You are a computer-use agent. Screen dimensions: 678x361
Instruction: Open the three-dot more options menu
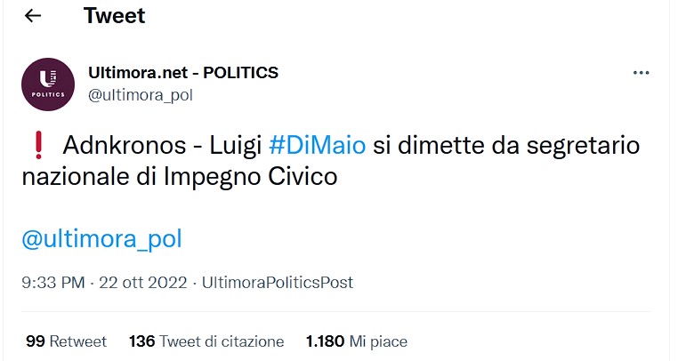click(641, 74)
